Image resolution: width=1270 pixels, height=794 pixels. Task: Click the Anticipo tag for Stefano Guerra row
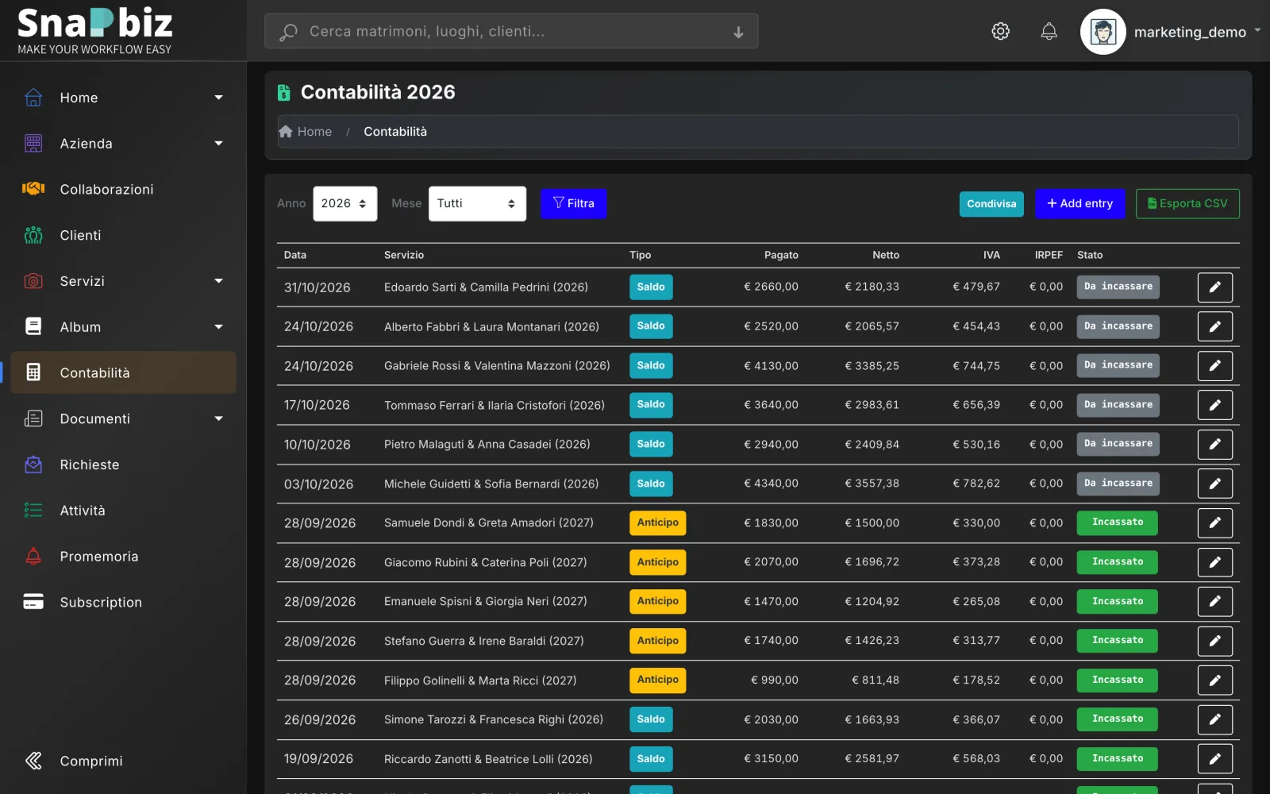pyautogui.click(x=657, y=641)
